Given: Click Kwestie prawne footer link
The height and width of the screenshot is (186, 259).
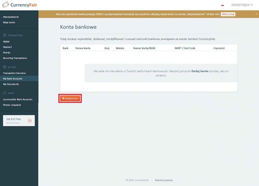Looking at the screenshot, I should 164,180.
